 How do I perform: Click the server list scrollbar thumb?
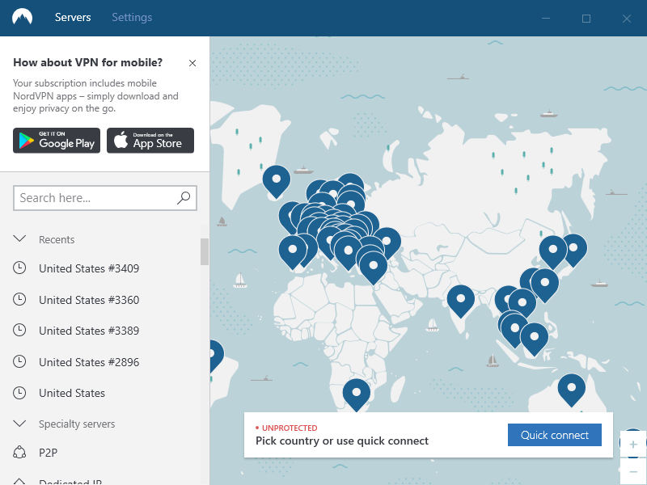205,251
